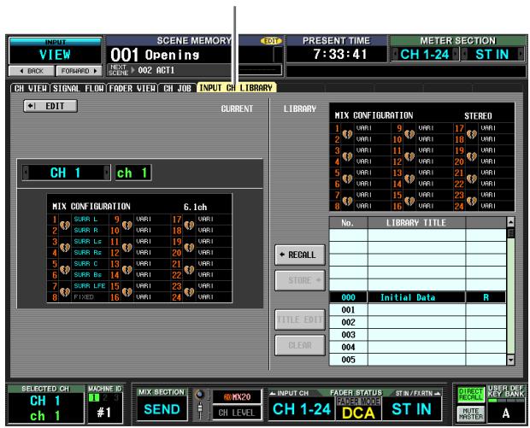Click the SCENE MEMORY EDIT indicator
The image size is (530, 428).
271,41
